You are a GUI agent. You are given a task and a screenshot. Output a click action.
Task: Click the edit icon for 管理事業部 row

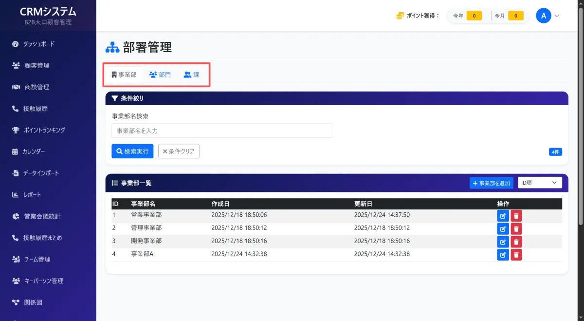[x=503, y=229]
